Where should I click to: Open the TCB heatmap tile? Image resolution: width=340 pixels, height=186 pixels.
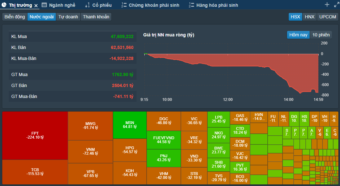click(x=35, y=172)
